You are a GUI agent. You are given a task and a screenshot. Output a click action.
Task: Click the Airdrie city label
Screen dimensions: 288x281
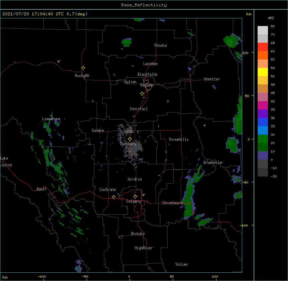[x=135, y=179]
